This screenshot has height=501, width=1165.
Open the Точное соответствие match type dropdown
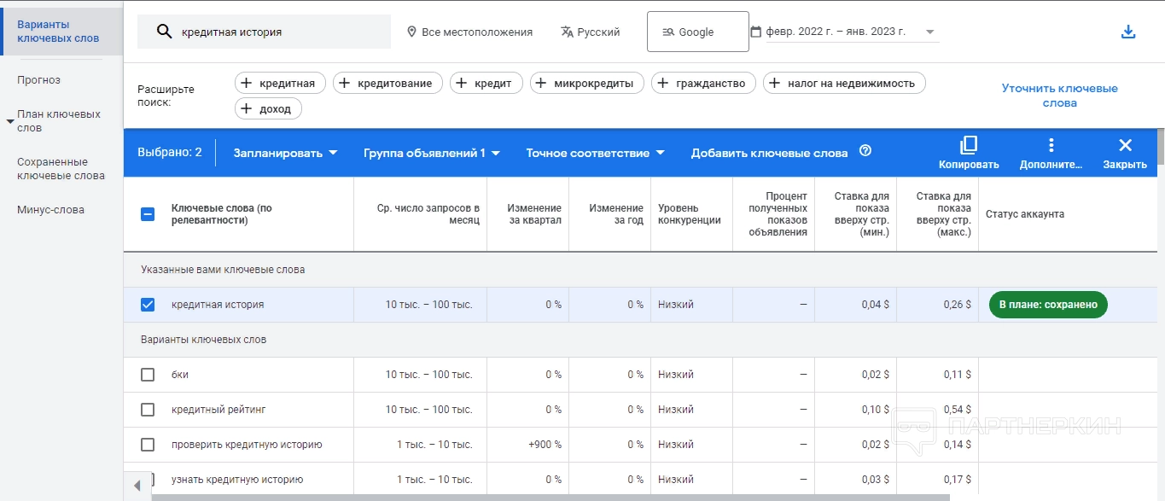595,153
